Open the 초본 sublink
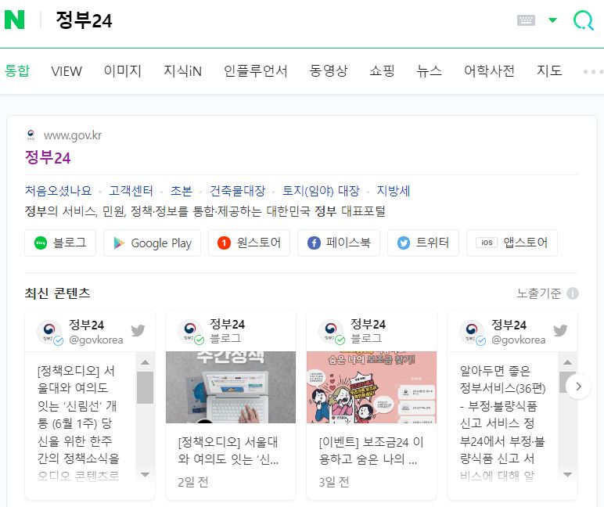 pyautogui.click(x=181, y=191)
